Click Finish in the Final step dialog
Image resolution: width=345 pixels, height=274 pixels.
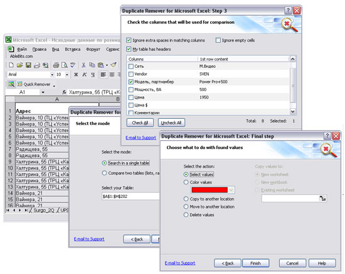255,263
